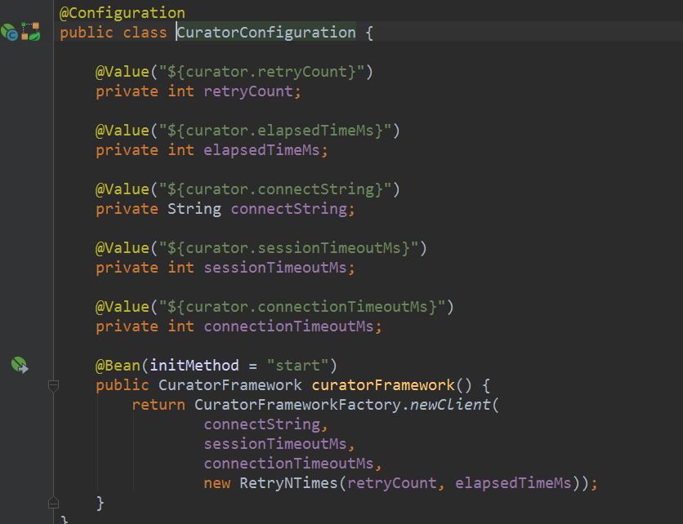Screen dimensions: 683x524
Task: Click the "start" string literal
Action: coord(298,366)
